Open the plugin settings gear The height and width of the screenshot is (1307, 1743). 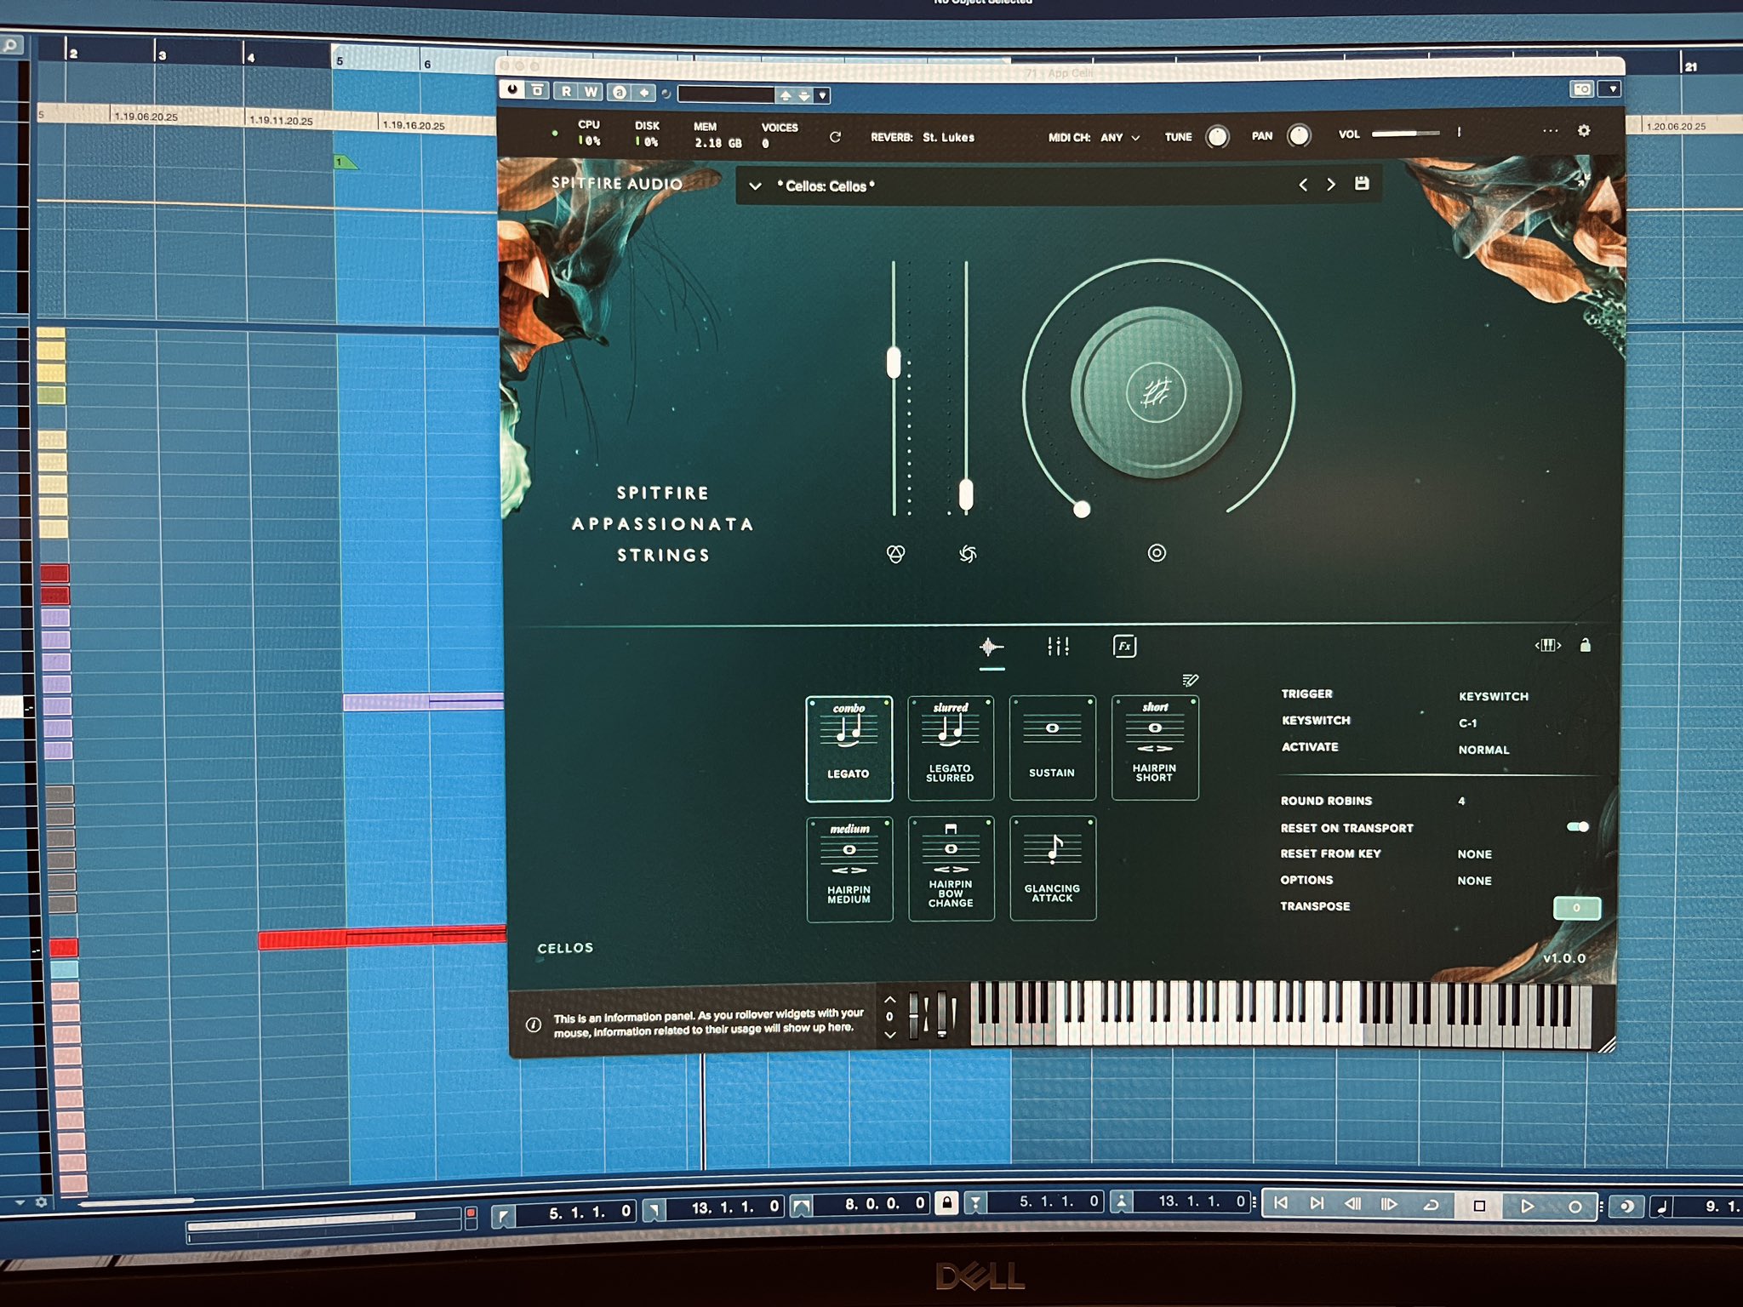tap(1584, 131)
